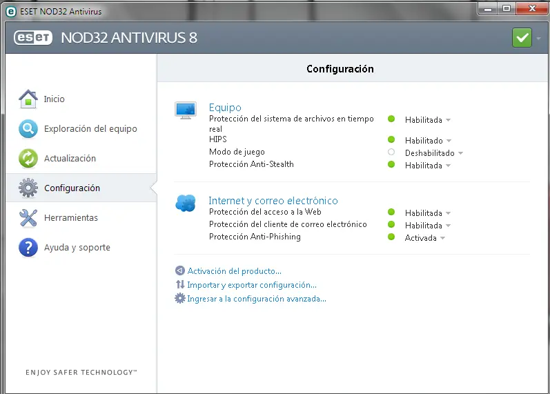Toggle Anti-Stealth green status indicator
550x394 pixels.
tap(391, 164)
